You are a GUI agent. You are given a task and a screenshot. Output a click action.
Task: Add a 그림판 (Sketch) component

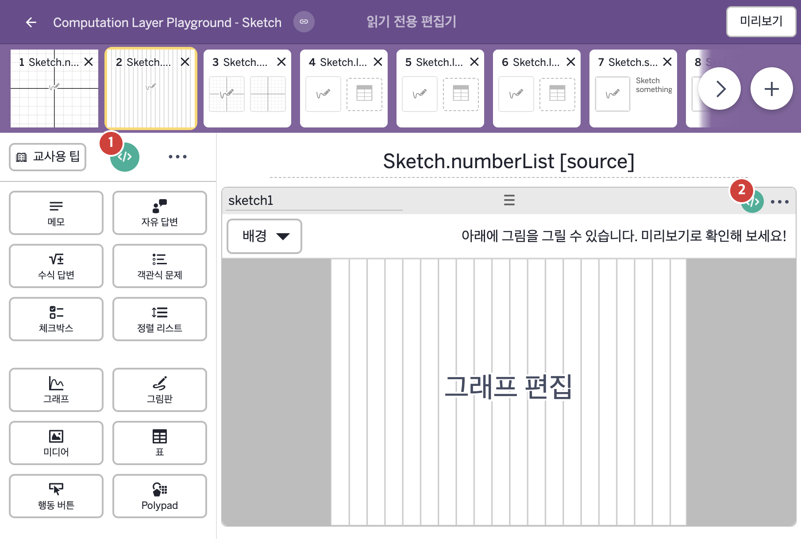pos(160,390)
